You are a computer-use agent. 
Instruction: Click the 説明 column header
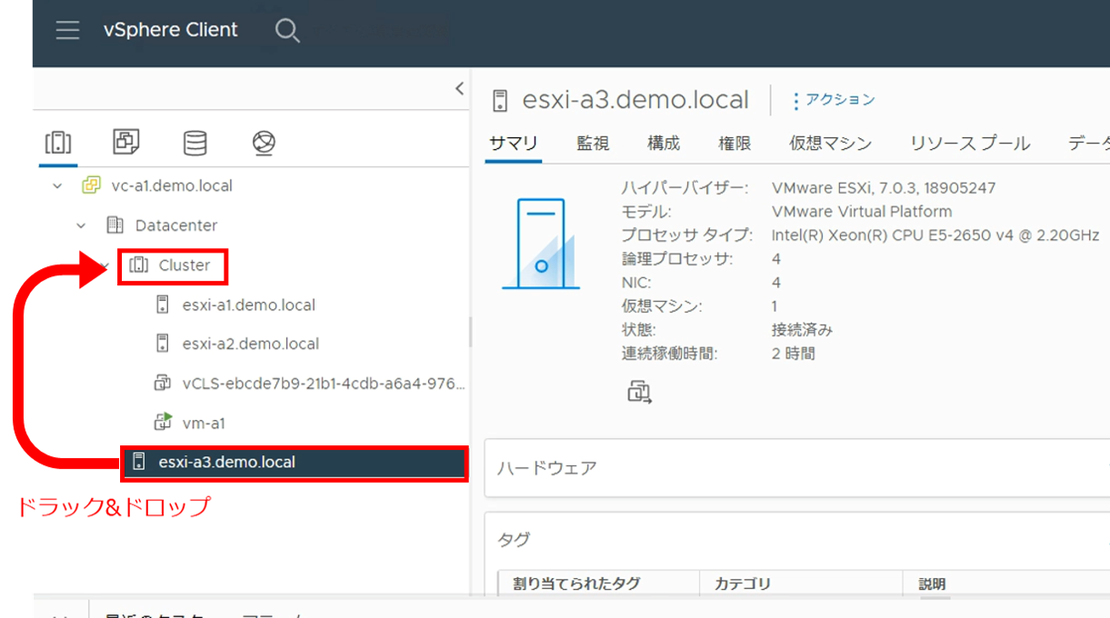932,583
